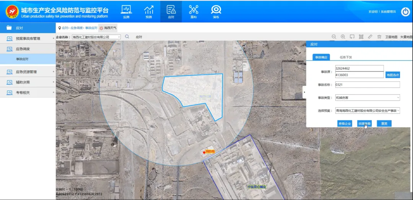Click the 应对 breadcrumb link
This screenshot has width=413, height=200.
pyautogui.click(x=65, y=28)
